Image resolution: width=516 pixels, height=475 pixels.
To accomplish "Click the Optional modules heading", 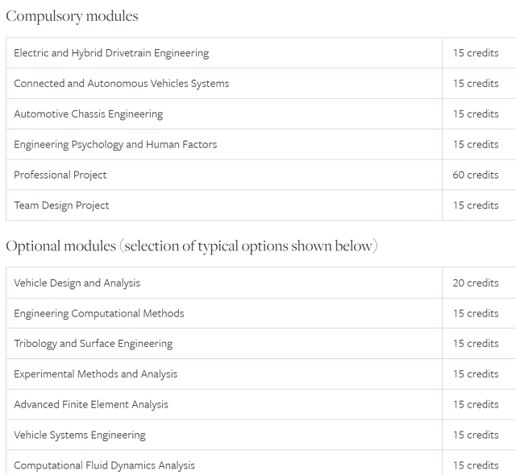I will 192,246.
